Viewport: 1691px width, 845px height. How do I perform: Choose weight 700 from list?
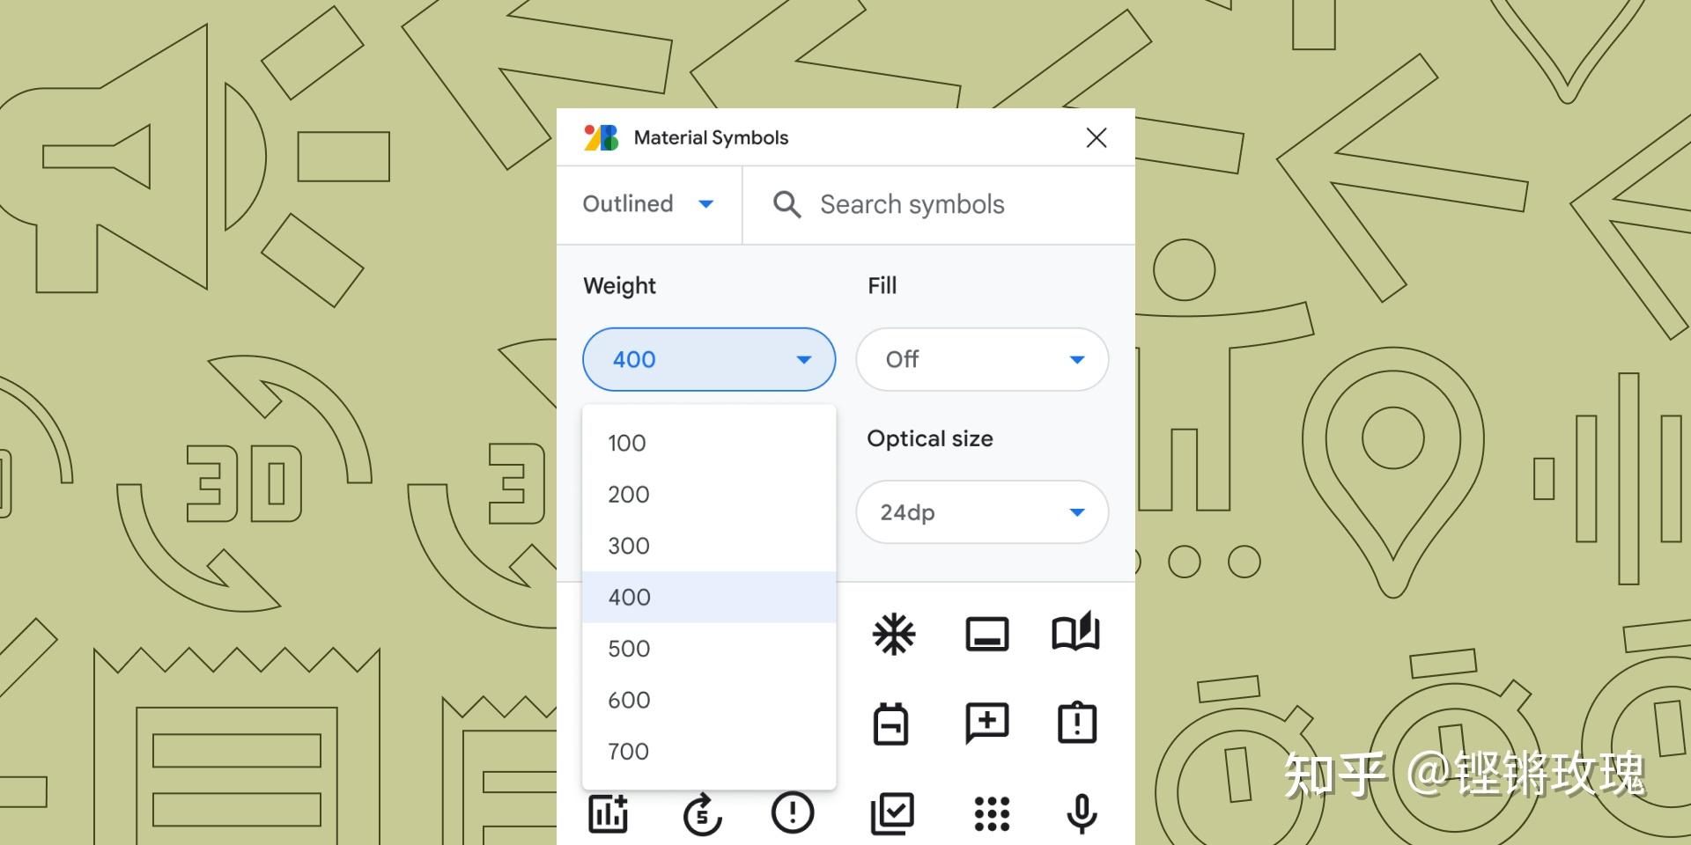coord(709,751)
